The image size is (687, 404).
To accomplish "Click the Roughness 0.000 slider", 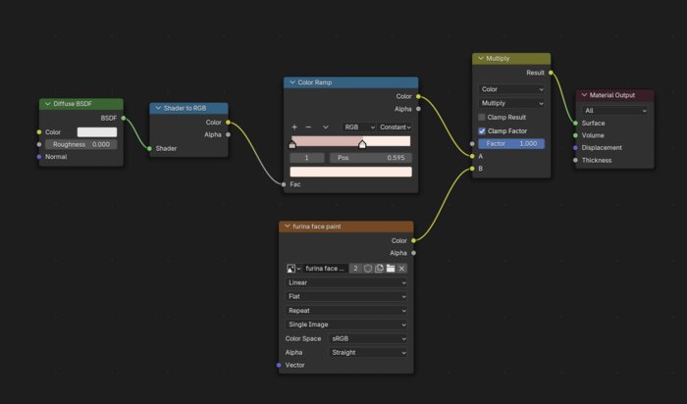I will pos(81,144).
